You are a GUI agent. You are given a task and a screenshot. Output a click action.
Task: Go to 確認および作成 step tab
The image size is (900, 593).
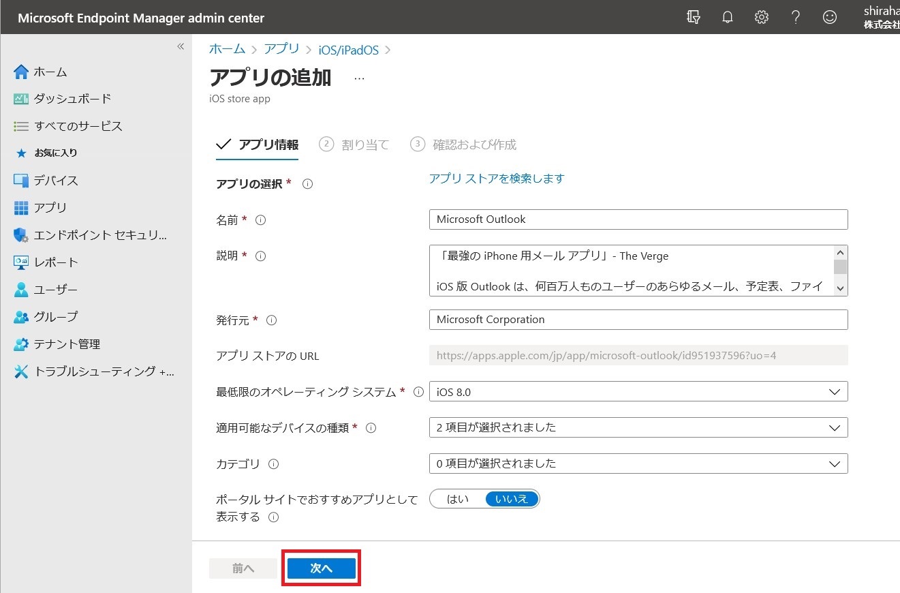(x=463, y=145)
